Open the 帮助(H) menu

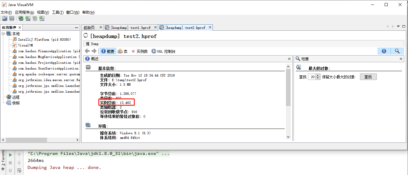88,12
